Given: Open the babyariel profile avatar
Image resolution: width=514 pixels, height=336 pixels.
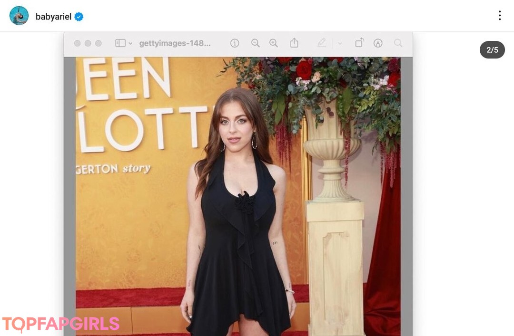Looking at the screenshot, I should [19, 16].
